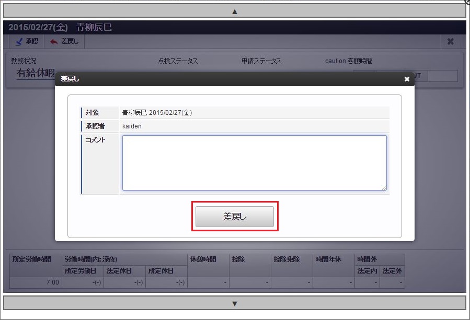Click the bottom scroll-down arrow bar
Screen dimensions: 470x320
[x=235, y=303]
